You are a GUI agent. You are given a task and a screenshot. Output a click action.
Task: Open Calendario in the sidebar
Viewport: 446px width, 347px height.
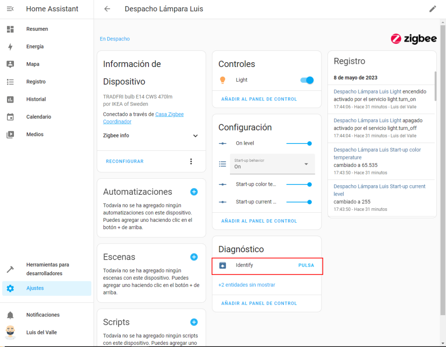coord(38,117)
